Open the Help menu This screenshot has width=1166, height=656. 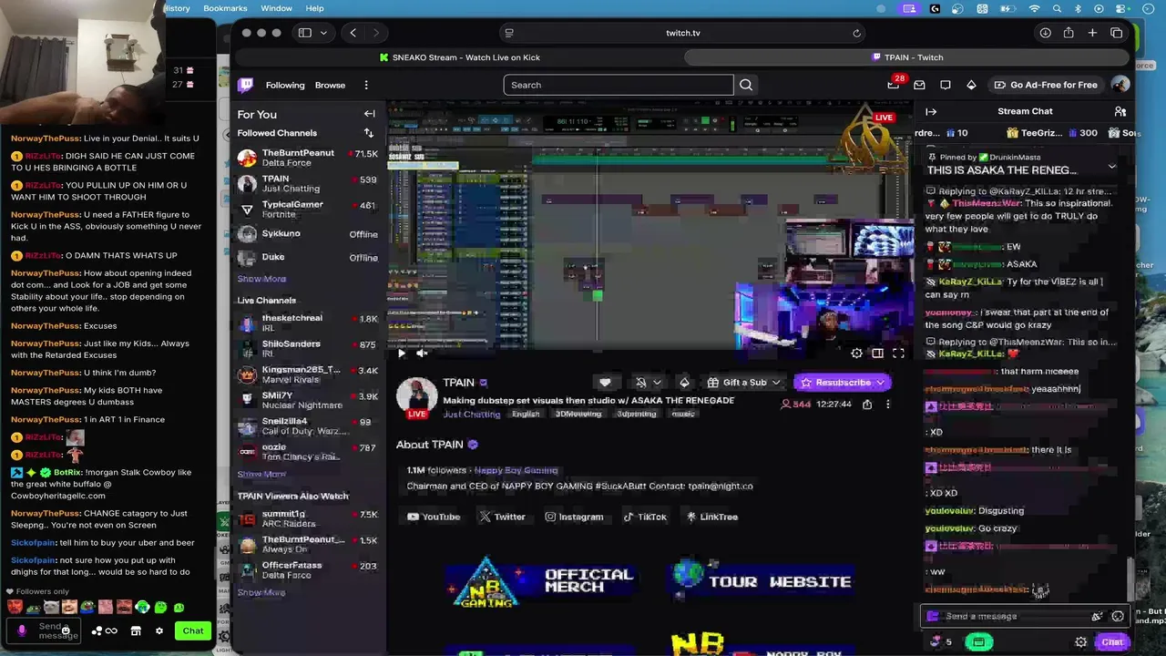click(x=314, y=8)
